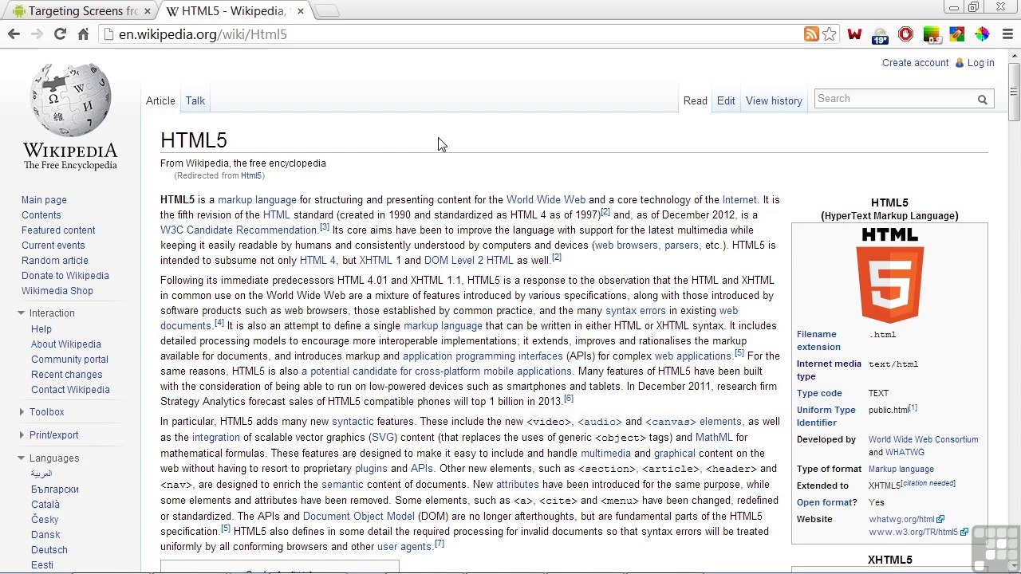This screenshot has height=574, width=1021.
Task: Open the Open format? infobox link
Action: point(826,503)
